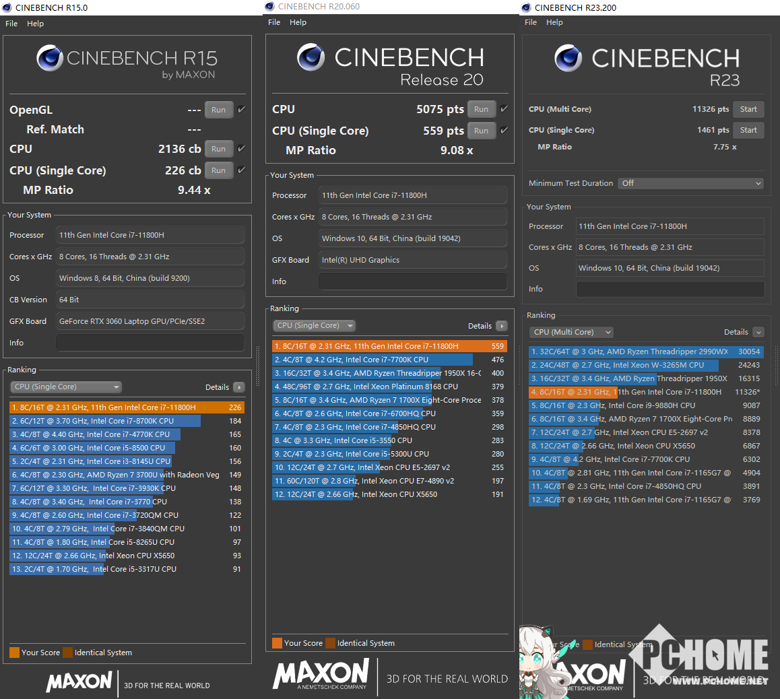Screen dimensions: 780x699
Task: Select the Ryzen 7 3700U row in R15
Action: 127,475
